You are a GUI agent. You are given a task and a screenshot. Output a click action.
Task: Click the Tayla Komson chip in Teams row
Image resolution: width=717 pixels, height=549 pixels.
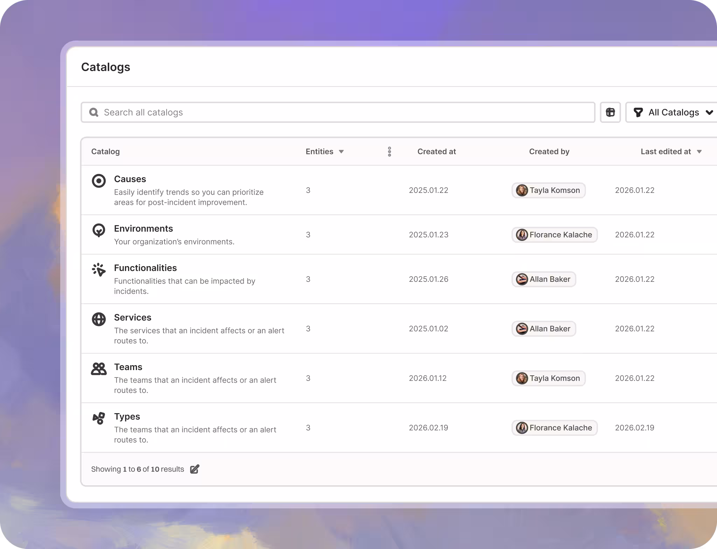pyautogui.click(x=549, y=378)
